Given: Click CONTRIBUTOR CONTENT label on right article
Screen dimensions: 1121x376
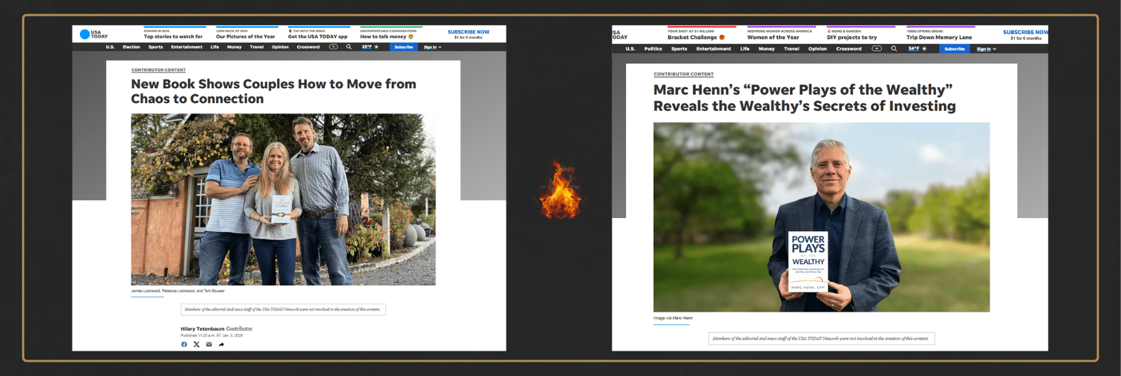Looking at the screenshot, I should pos(684,74).
